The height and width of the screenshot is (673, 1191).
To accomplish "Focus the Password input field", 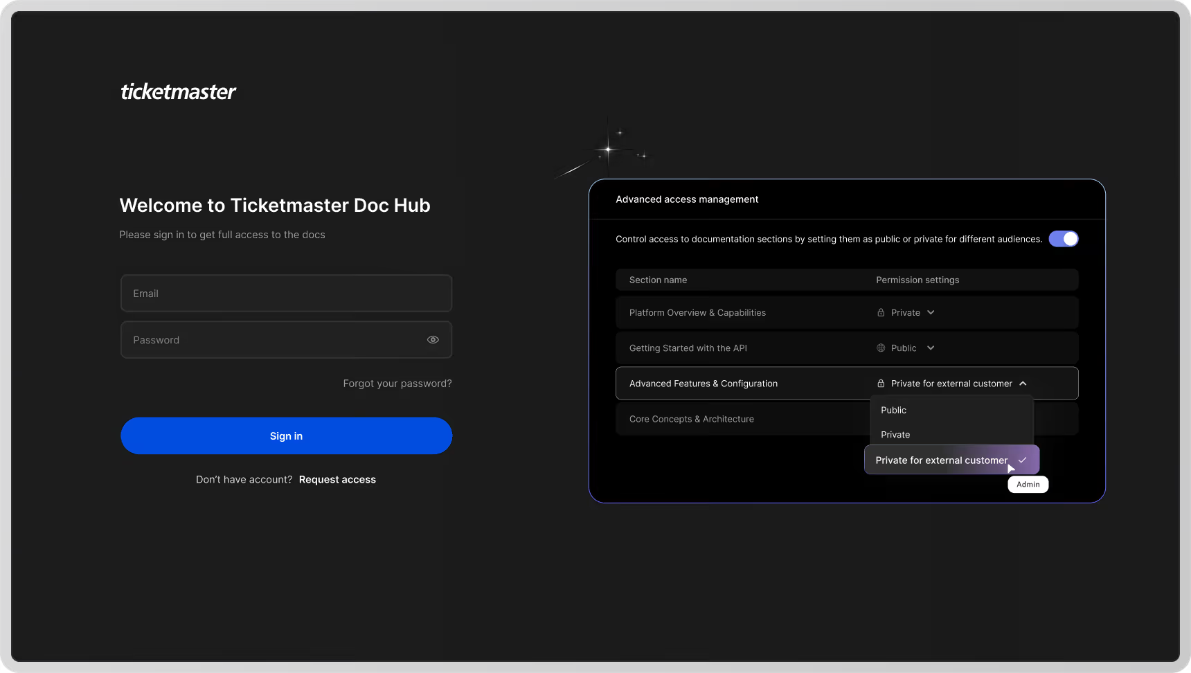I will [x=286, y=340].
